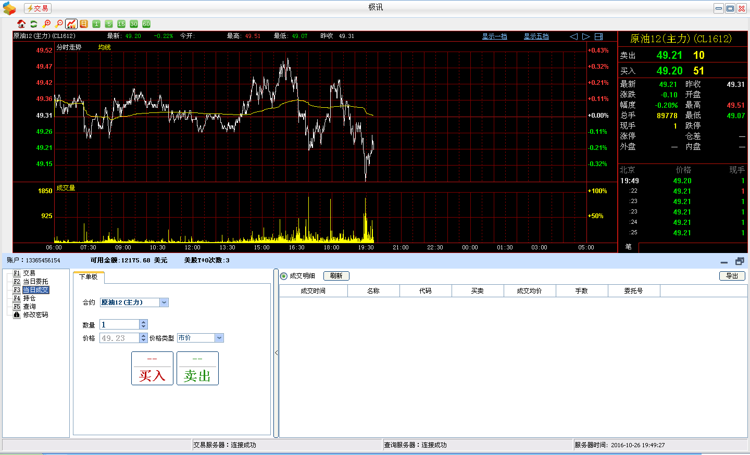The image size is (750, 455).
Task: Select the 成交明细 radio button
Action: click(284, 276)
